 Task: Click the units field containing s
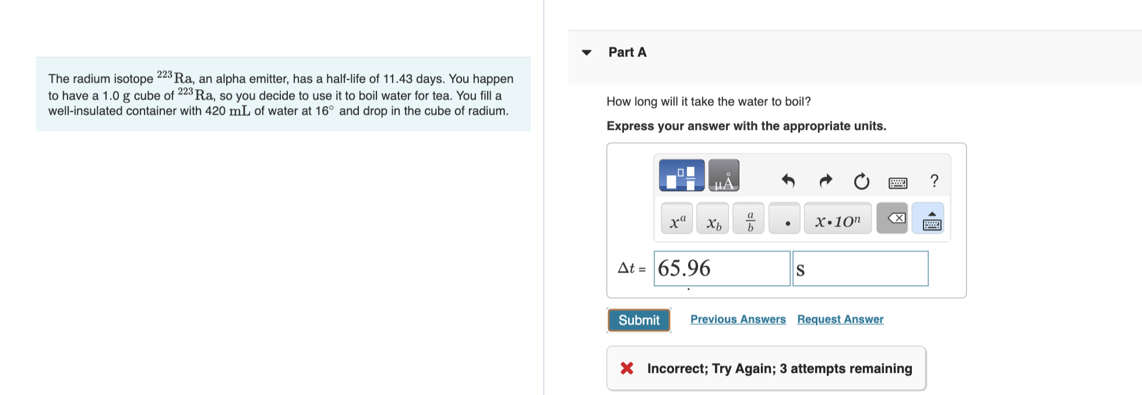860,269
